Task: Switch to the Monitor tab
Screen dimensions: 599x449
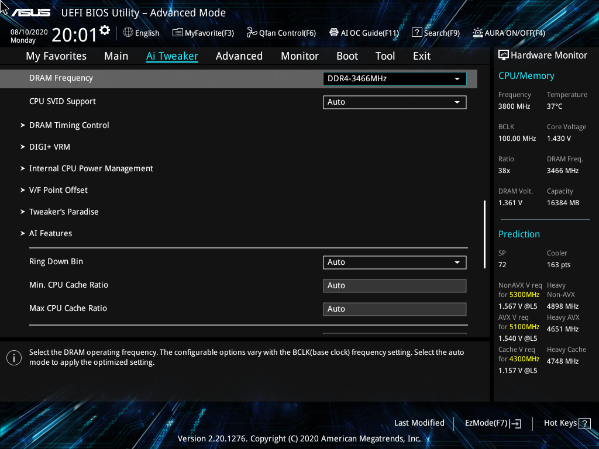Action: (x=299, y=56)
